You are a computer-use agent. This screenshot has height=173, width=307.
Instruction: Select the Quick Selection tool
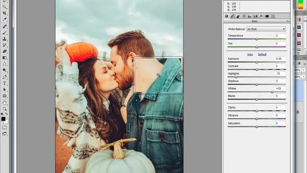point(4,7)
